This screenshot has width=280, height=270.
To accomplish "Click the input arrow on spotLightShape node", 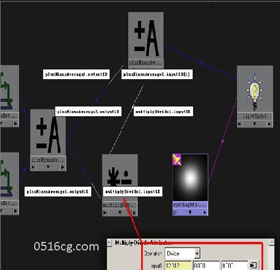I will coord(175,212).
